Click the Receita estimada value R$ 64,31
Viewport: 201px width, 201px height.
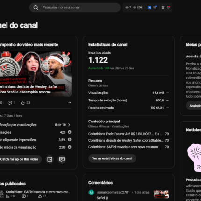(x=158, y=108)
